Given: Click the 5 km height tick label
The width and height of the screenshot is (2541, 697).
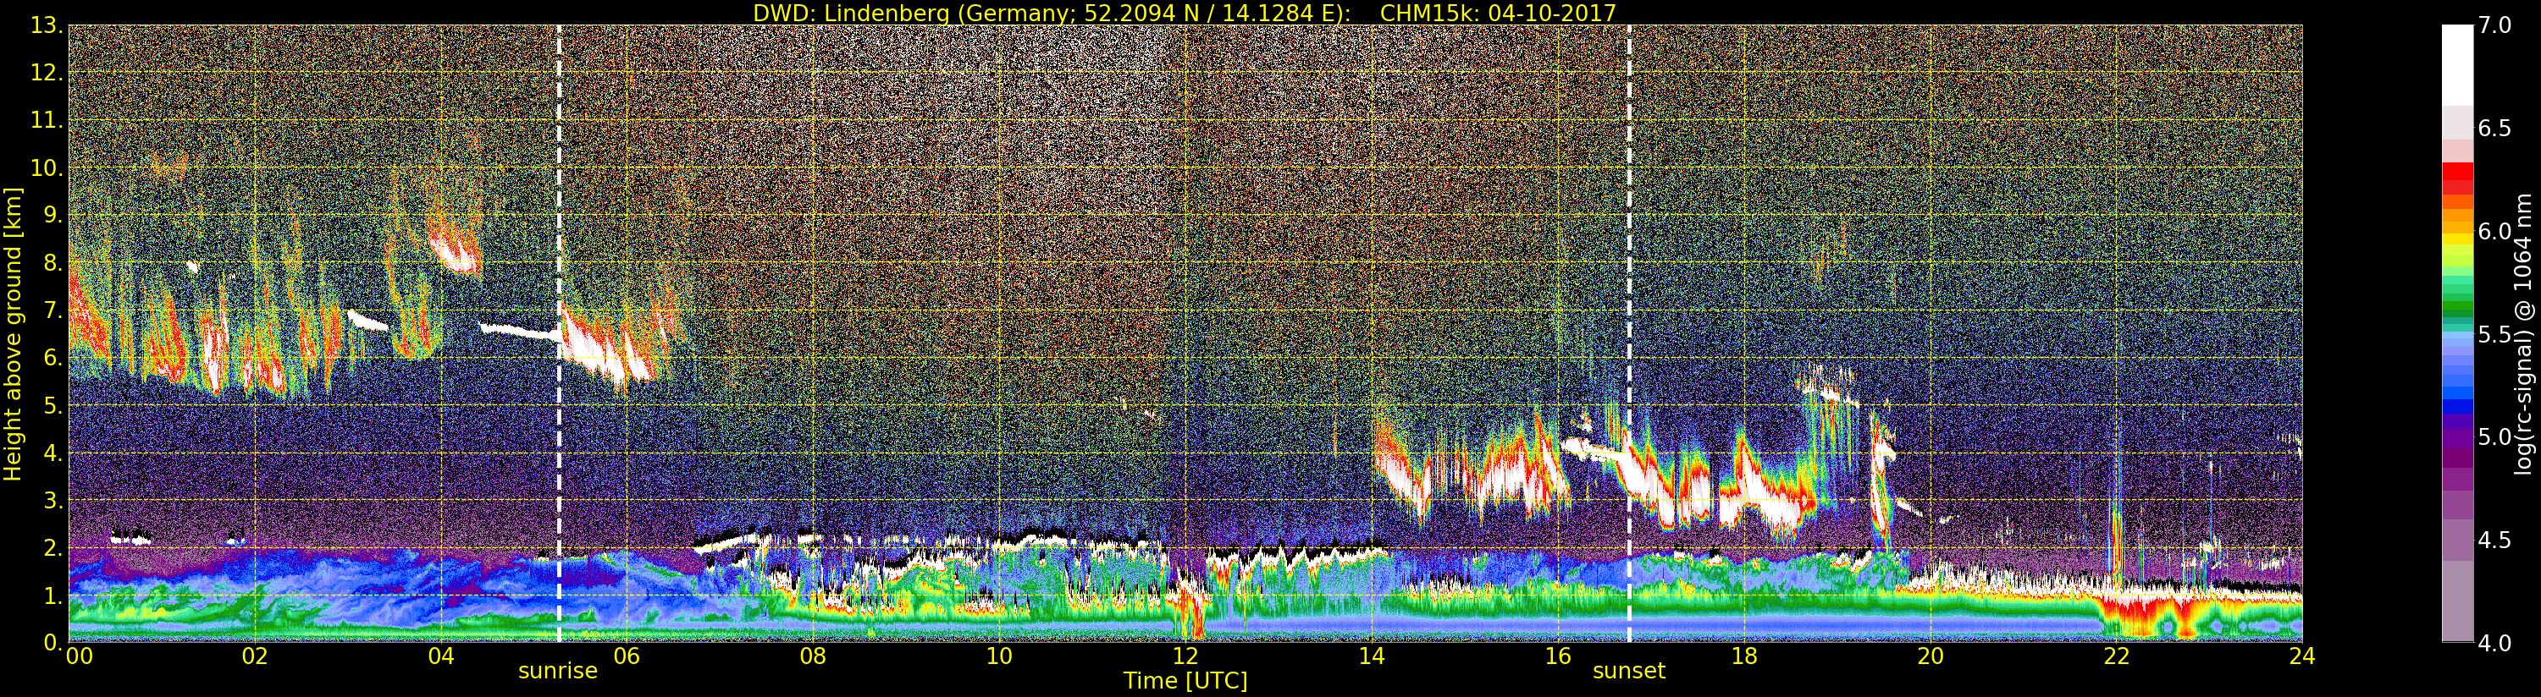Looking at the screenshot, I should click(x=53, y=405).
